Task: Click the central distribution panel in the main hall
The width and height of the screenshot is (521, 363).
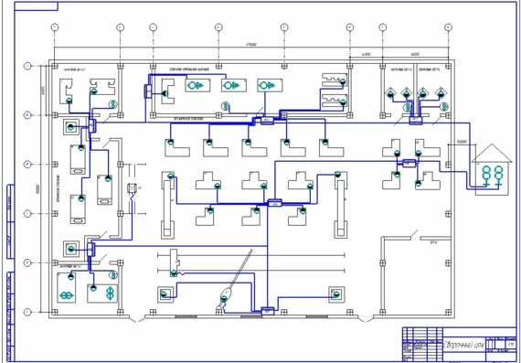Action: click(275, 202)
